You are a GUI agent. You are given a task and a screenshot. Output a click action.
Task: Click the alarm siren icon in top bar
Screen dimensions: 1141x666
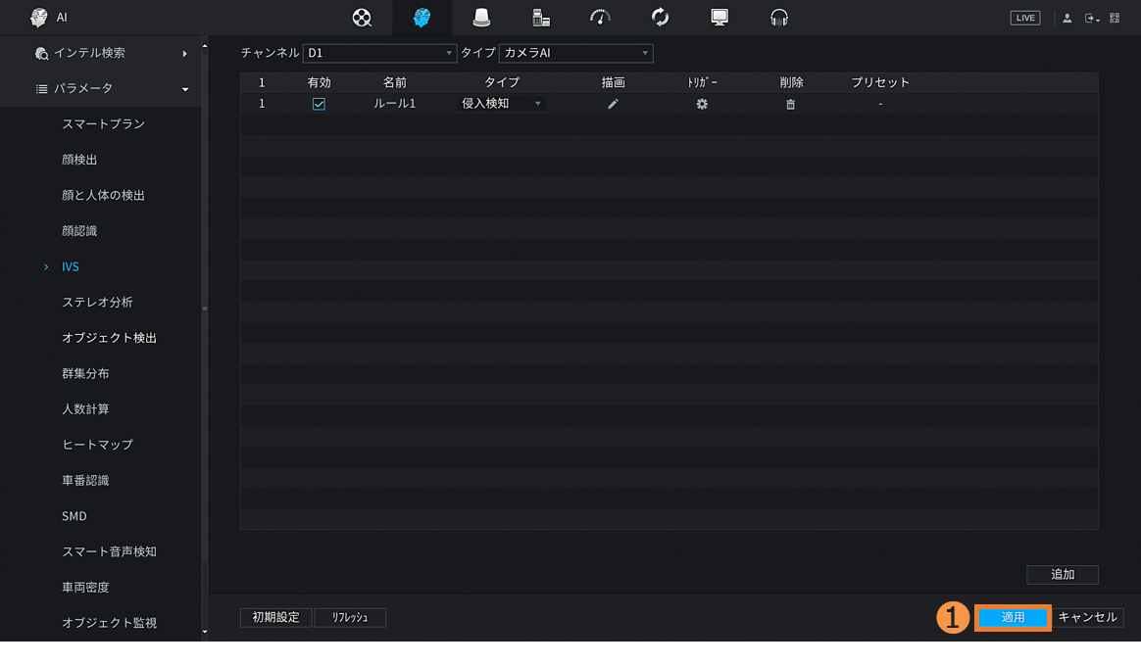pos(481,18)
